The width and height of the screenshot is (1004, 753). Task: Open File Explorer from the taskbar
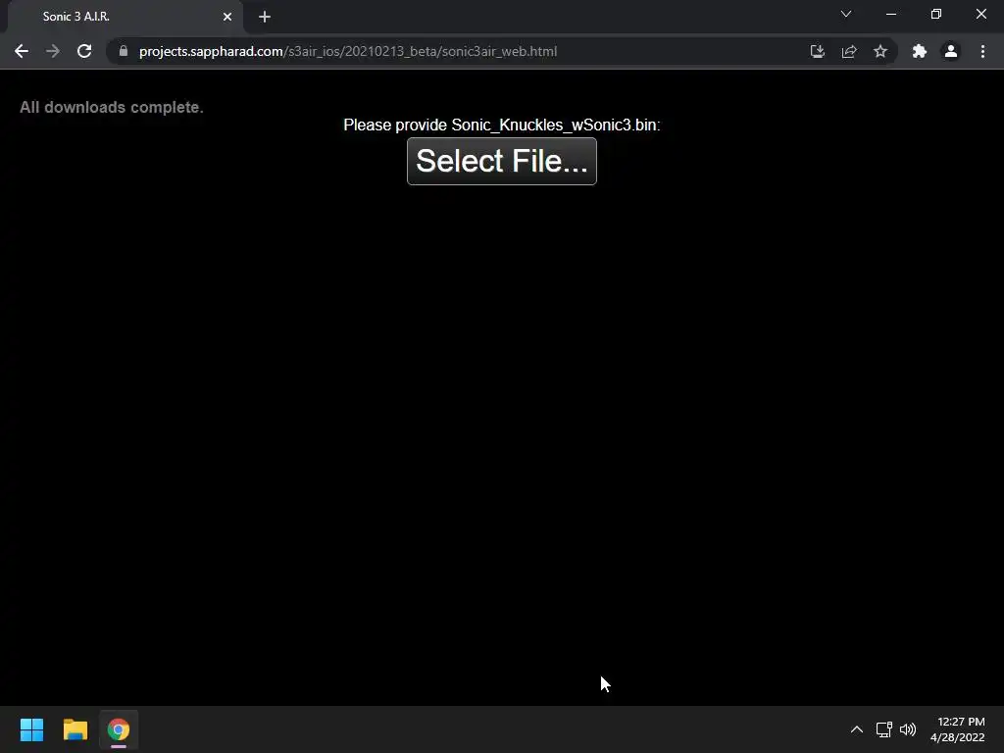point(75,729)
